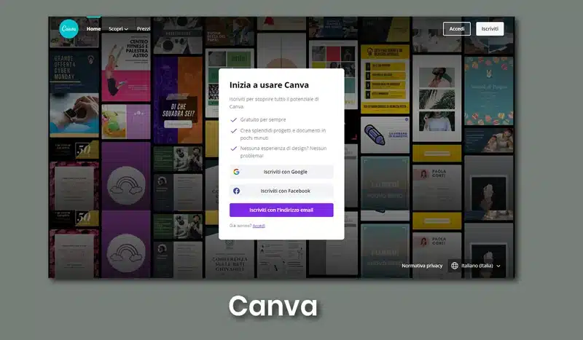Click the Accedi button in header

[x=457, y=28]
